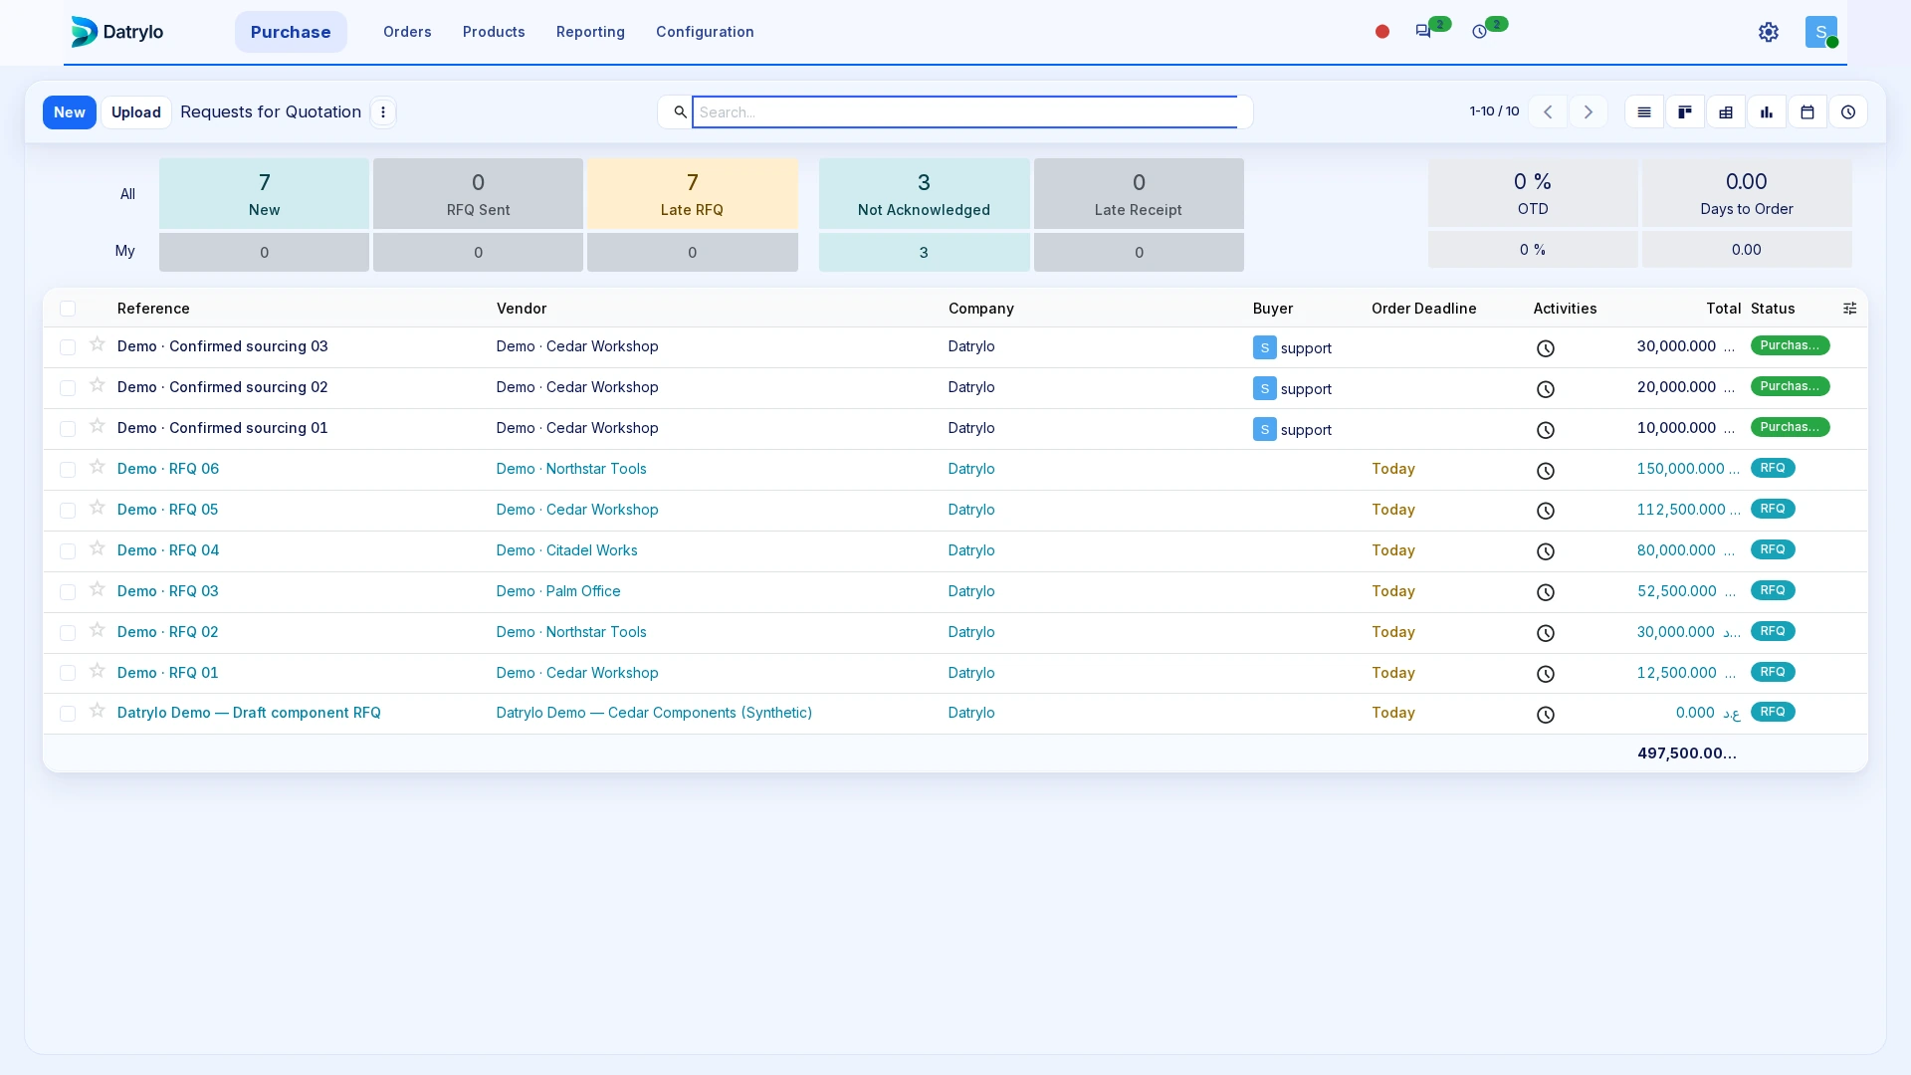
Task: Create a New request for quotation
Action: point(70,112)
